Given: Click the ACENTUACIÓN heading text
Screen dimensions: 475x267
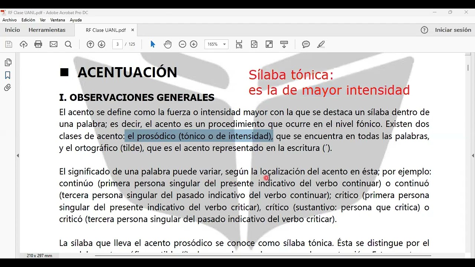Looking at the screenshot, I should click(x=127, y=72).
